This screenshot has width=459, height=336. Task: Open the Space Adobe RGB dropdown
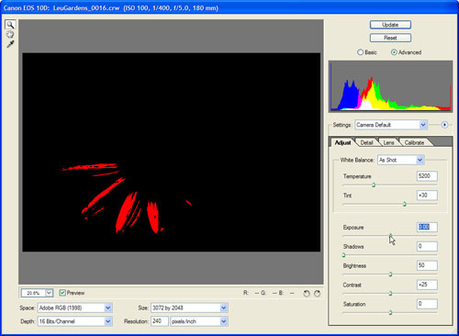pyautogui.click(x=74, y=308)
